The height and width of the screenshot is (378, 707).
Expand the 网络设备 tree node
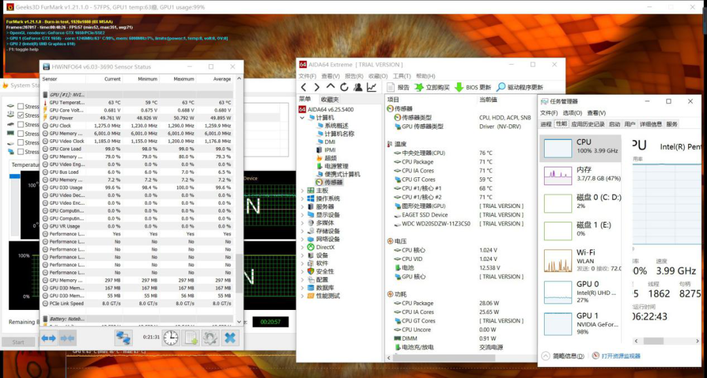click(302, 239)
